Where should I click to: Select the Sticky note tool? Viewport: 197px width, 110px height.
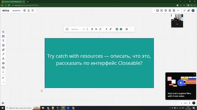pyautogui.click(x=3, y=45)
